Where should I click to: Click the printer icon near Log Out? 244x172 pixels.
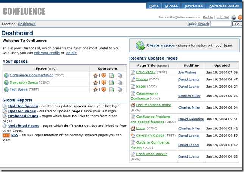pyautogui.click(x=234, y=17)
